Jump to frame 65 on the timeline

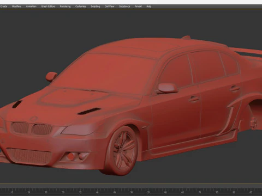(183, 192)
